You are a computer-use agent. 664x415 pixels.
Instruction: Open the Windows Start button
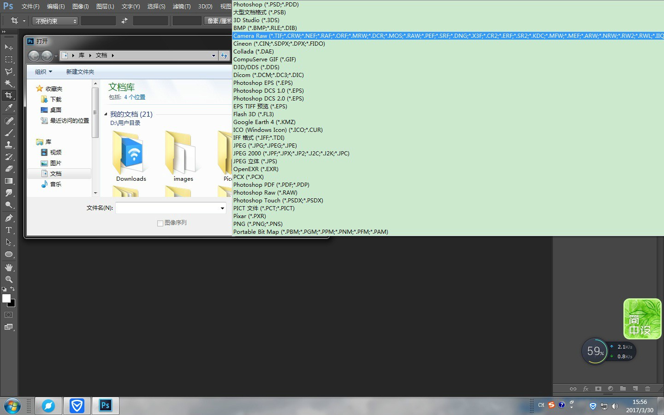(12, 406)
